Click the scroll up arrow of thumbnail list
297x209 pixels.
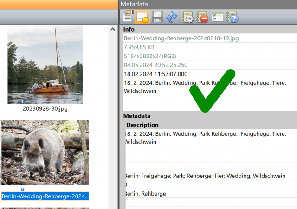point(113,29)
